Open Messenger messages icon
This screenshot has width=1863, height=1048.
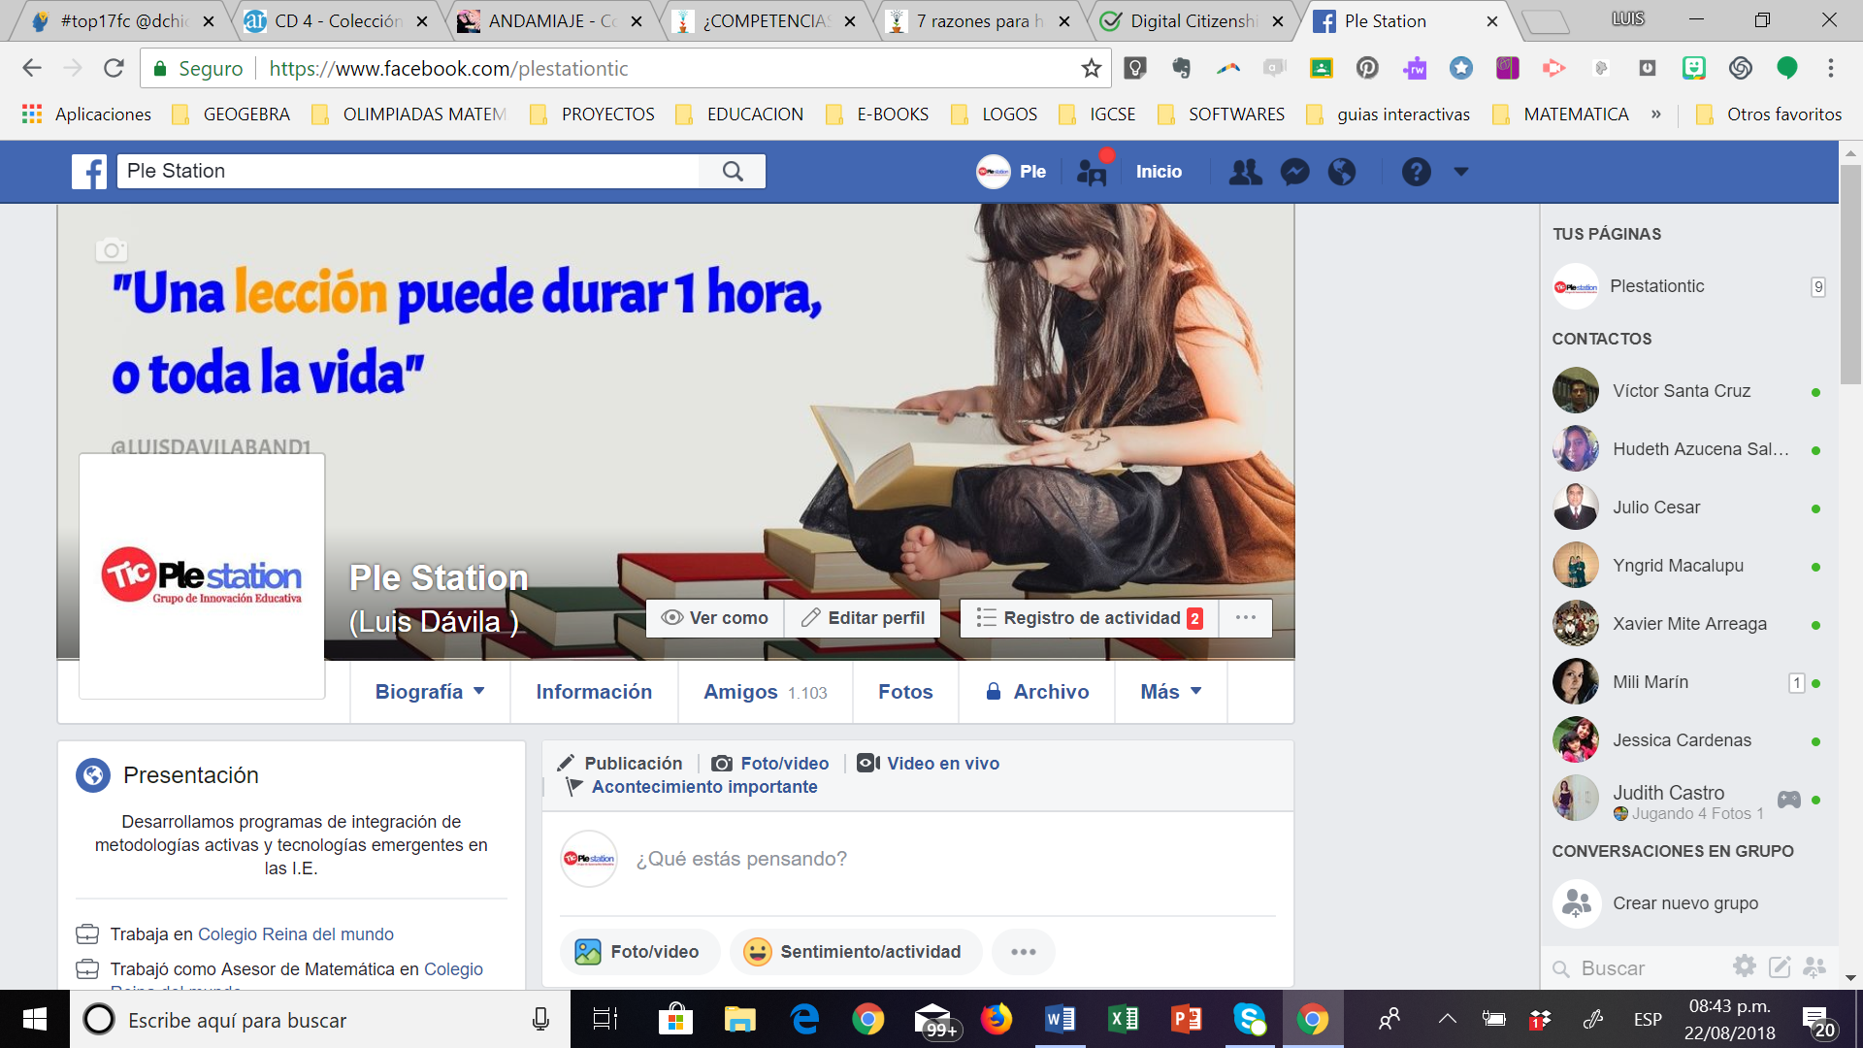click(1294, 172)
